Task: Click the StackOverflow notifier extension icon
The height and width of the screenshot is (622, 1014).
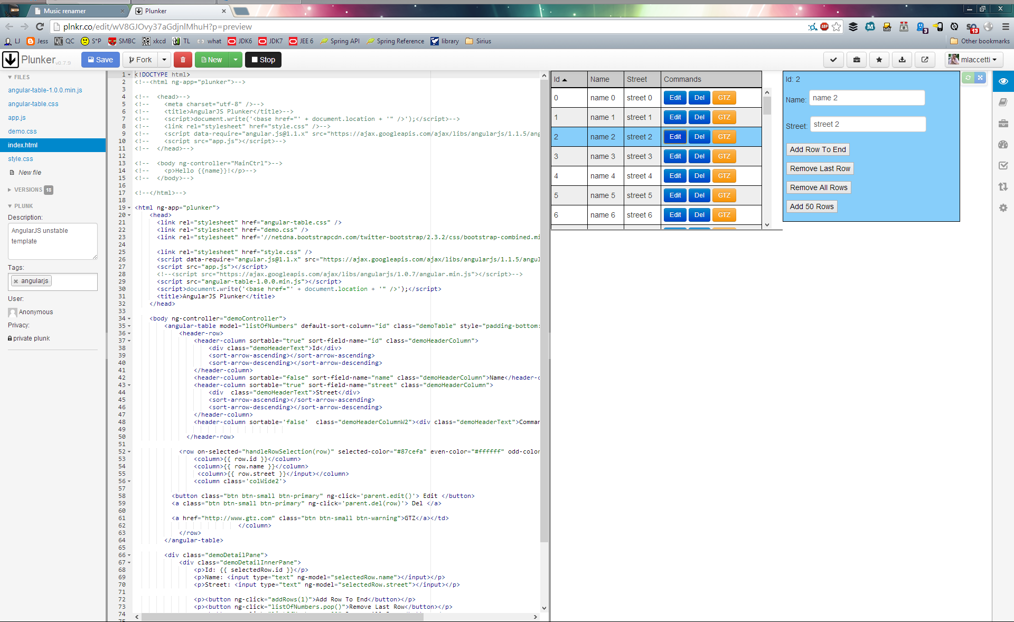Action: 972,27
